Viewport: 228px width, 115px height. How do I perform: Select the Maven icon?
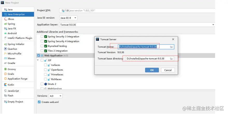click(x=5, y=58)
